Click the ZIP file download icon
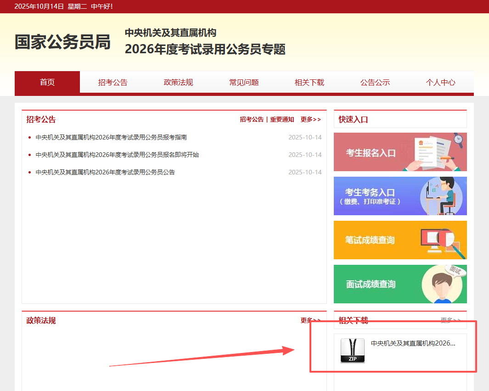 (x=352, y=351)
